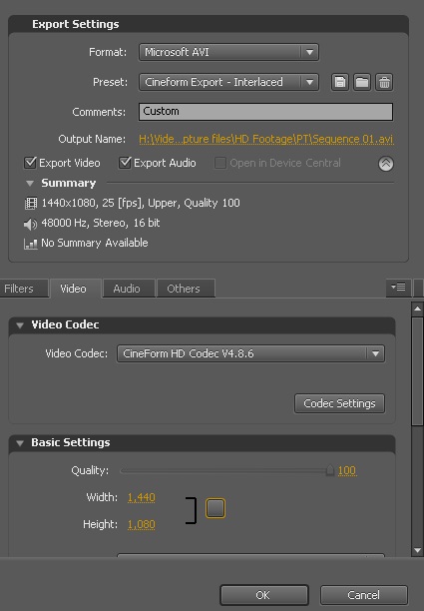Click the Comments text field
424x611 pixels.
266,112
